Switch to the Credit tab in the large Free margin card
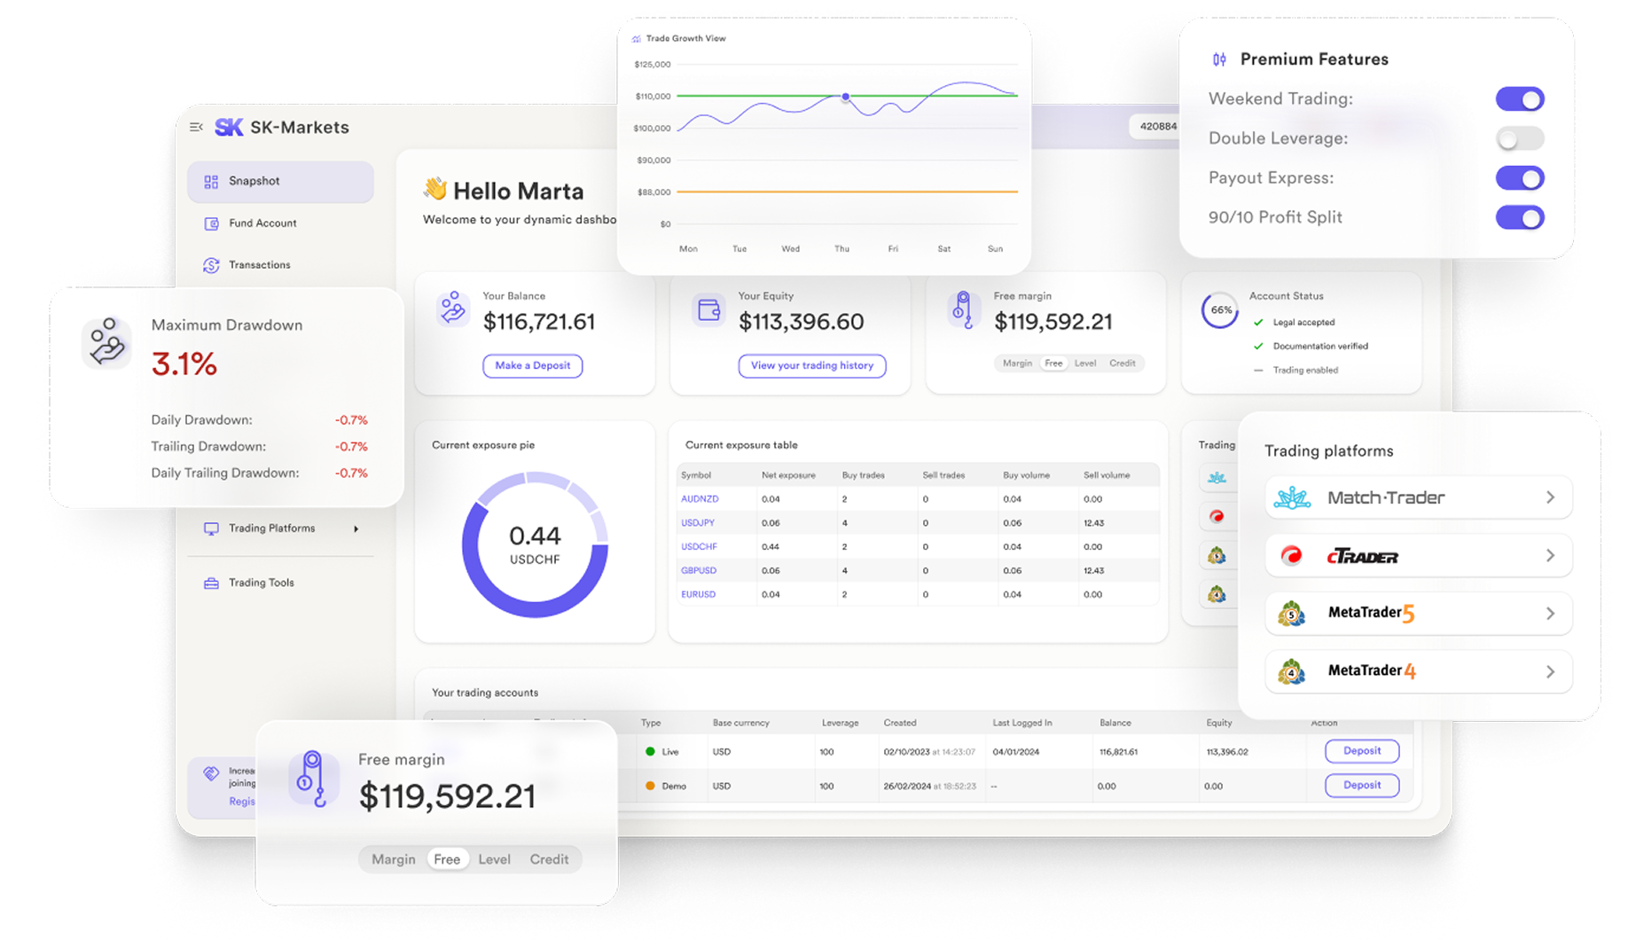The image size is (1628, 940). tap(549, 859)
